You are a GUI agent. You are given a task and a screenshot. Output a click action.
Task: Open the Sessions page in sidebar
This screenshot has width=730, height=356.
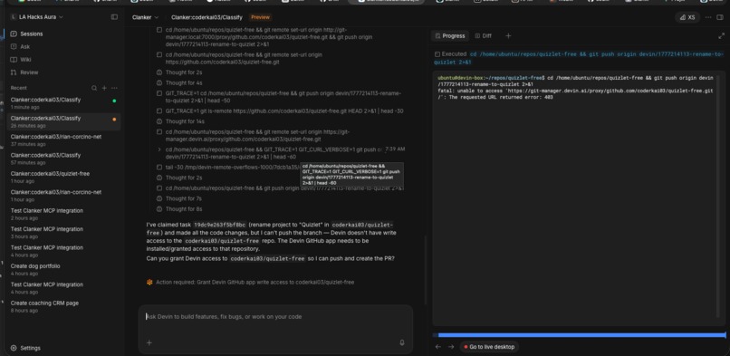(32, 34)
